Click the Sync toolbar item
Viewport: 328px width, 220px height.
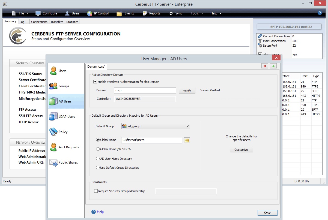176,13
